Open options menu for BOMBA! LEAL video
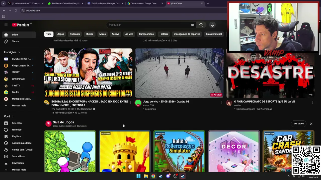 [x=131, y=102]
